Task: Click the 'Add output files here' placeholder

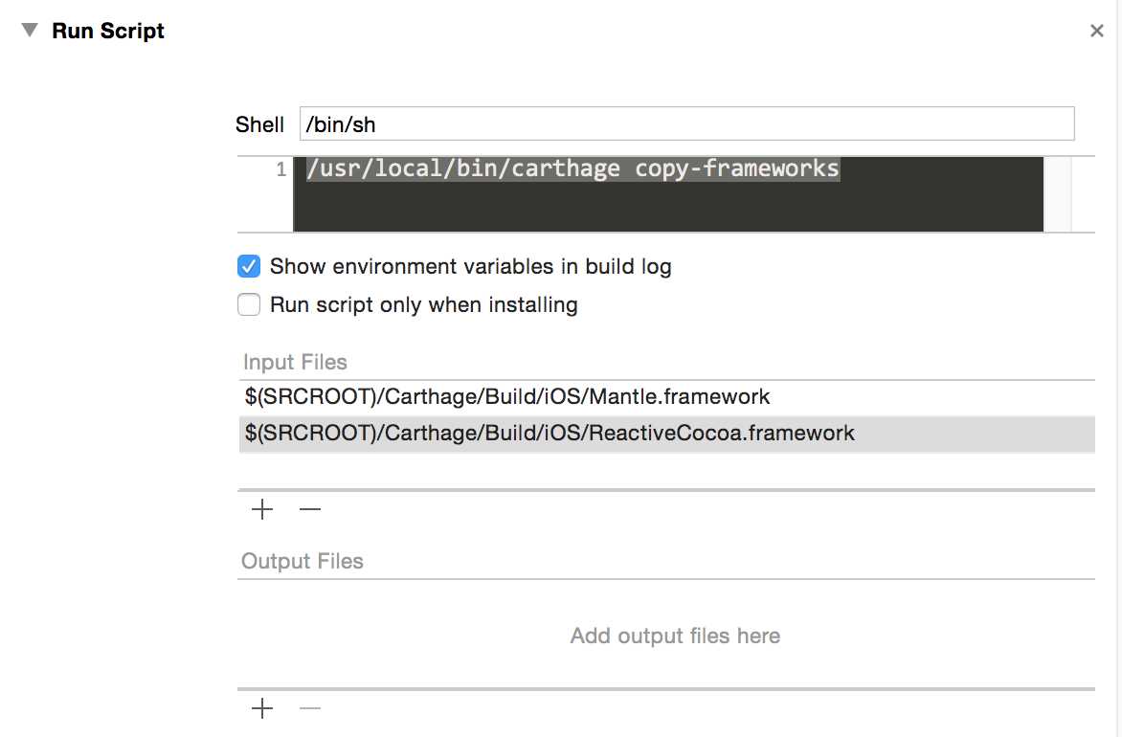Action: click(x=675, y=636)
